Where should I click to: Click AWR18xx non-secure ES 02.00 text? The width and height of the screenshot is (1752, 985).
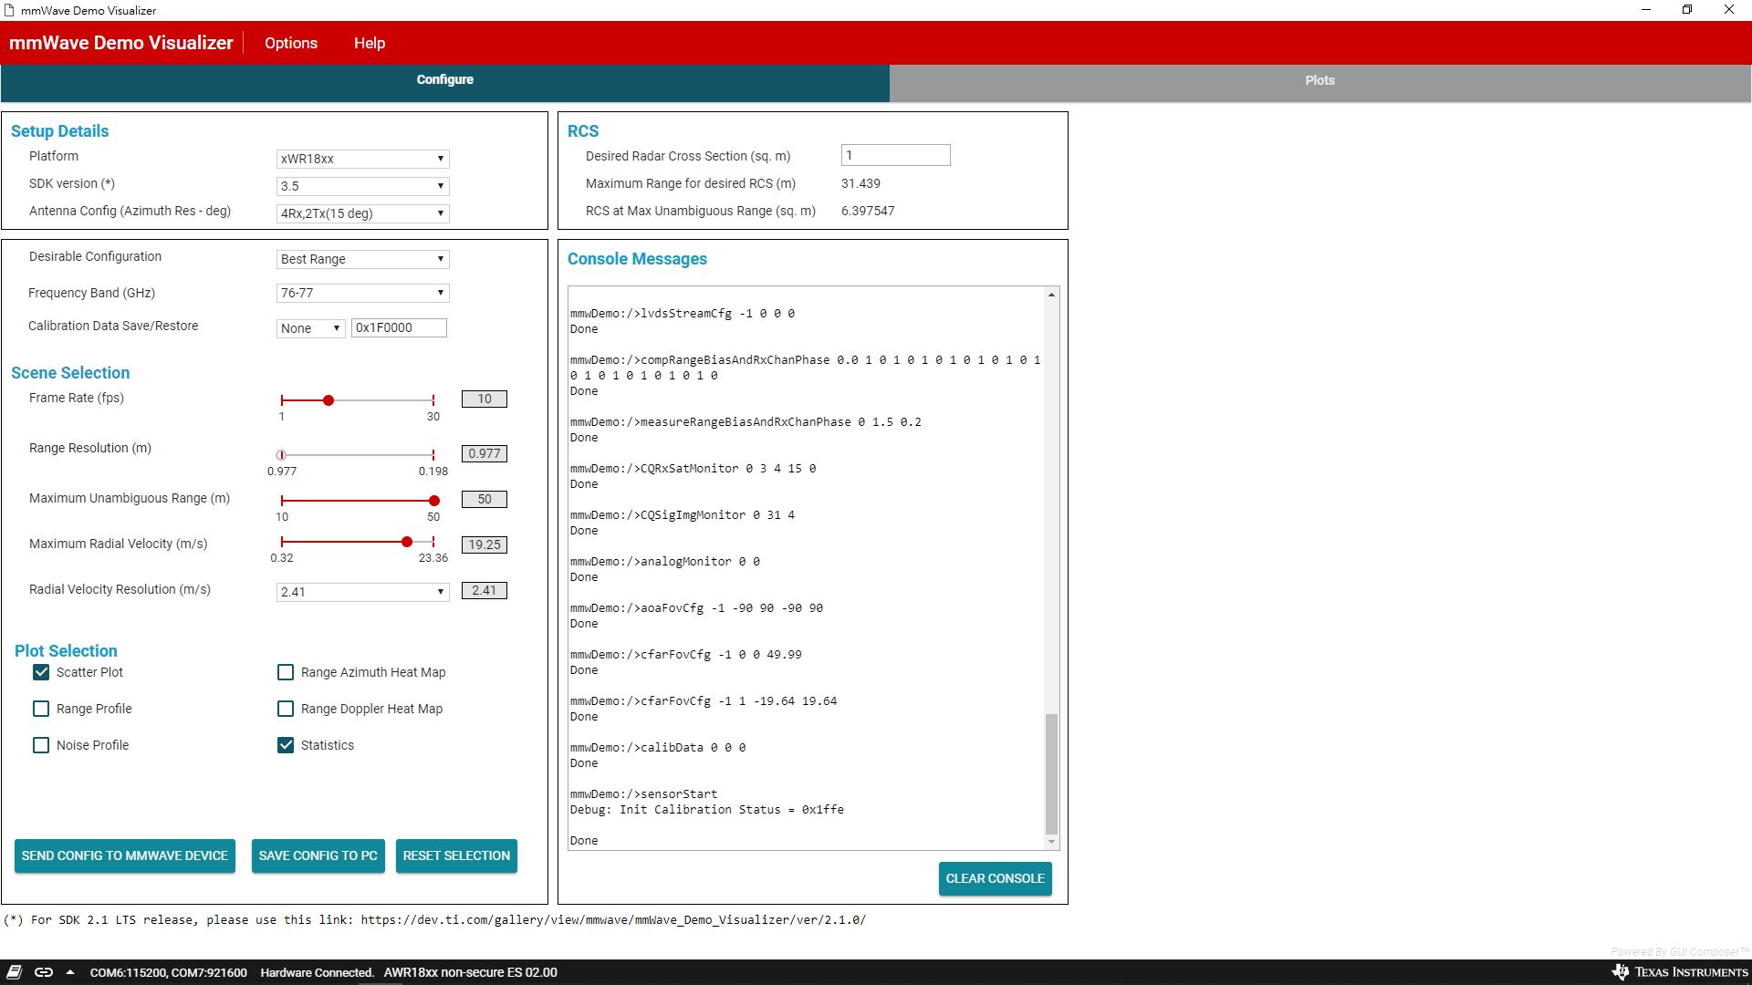click(x=470, y=972)
